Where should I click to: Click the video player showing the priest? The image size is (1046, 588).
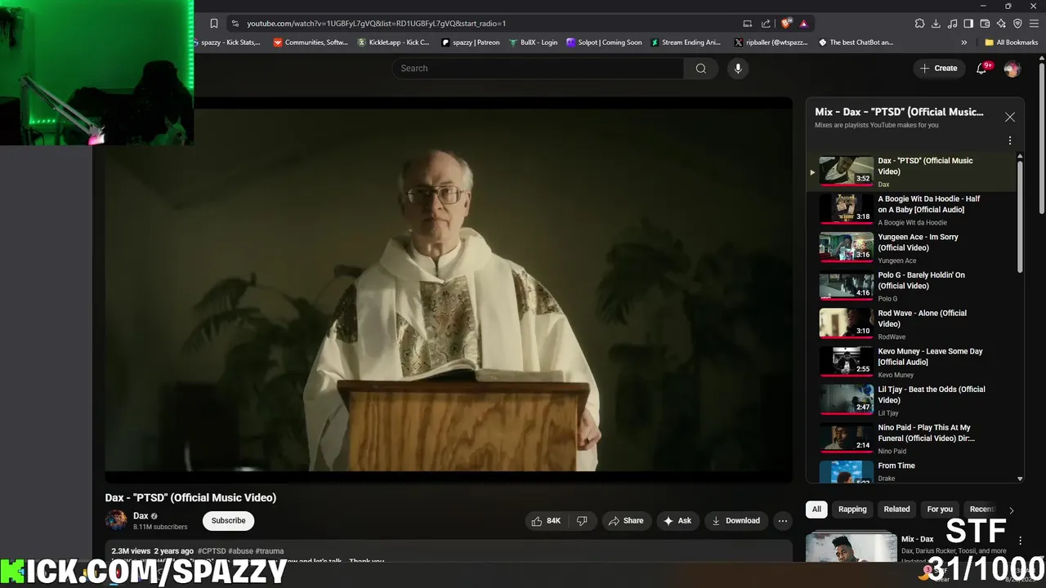(448, 290)
